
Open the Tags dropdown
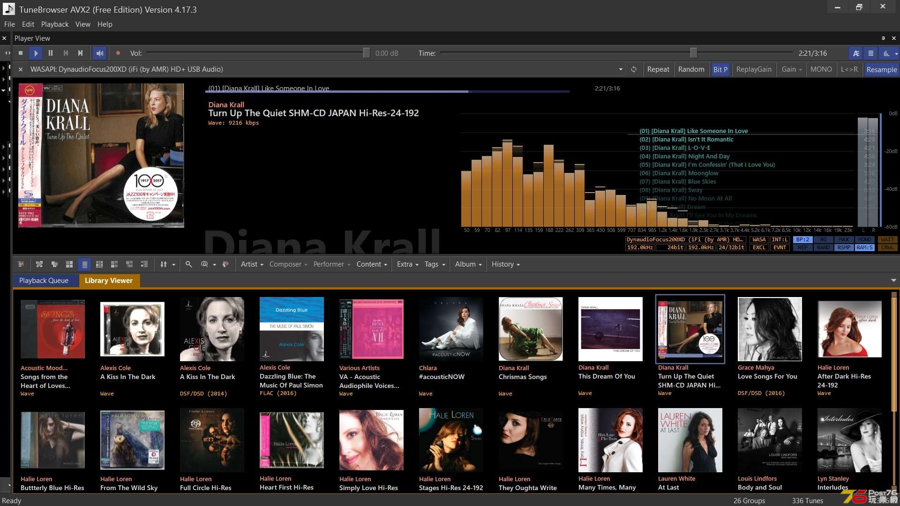pyautogui.click(x=435, y=264)
